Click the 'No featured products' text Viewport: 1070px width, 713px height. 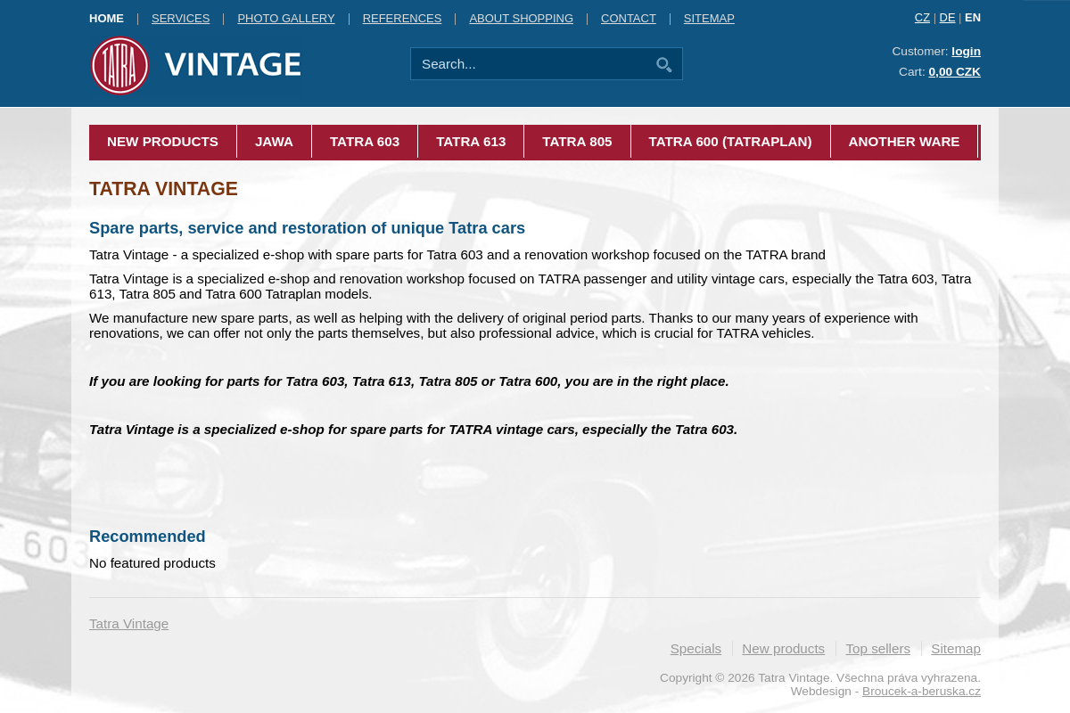point(152,563)
